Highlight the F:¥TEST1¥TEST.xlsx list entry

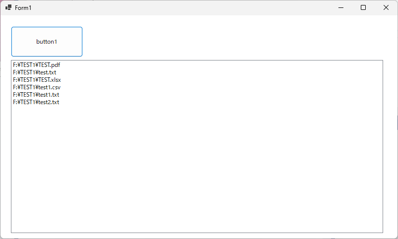[37, 80]
